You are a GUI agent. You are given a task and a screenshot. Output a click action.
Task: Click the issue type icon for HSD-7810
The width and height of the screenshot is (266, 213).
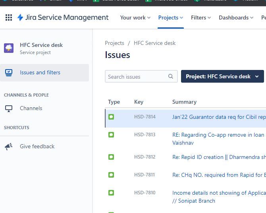111,193
